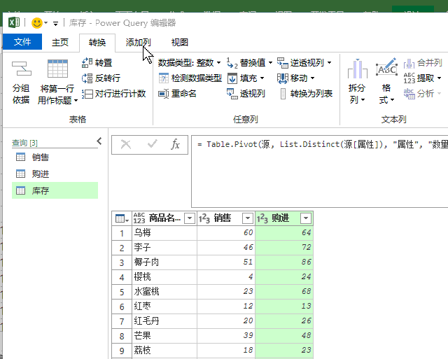Click the 分组依据 group by icon
This screenshot has height=359, width=448.
pyautogui.click(x=22, y=69)
